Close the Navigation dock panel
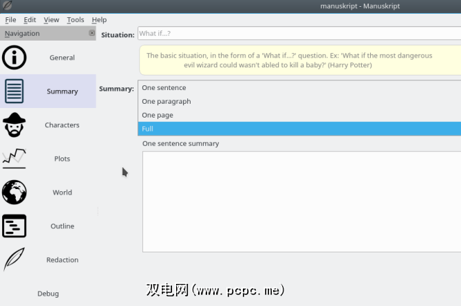The width and height of the screenshot is (461, 306). point(92,33)
